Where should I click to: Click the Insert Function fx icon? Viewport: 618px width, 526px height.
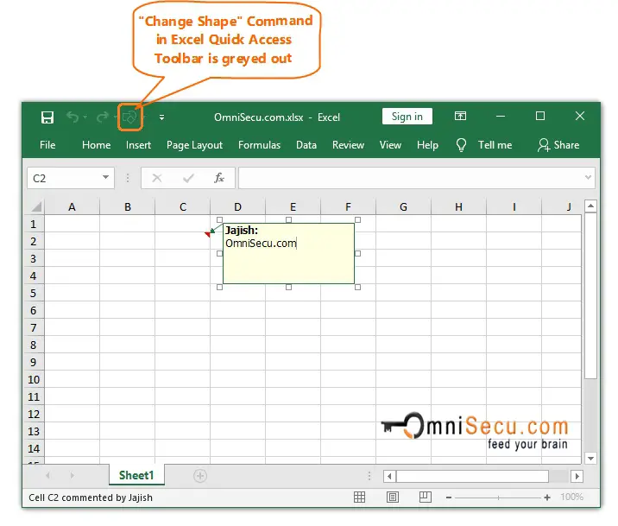pos(219,178)
